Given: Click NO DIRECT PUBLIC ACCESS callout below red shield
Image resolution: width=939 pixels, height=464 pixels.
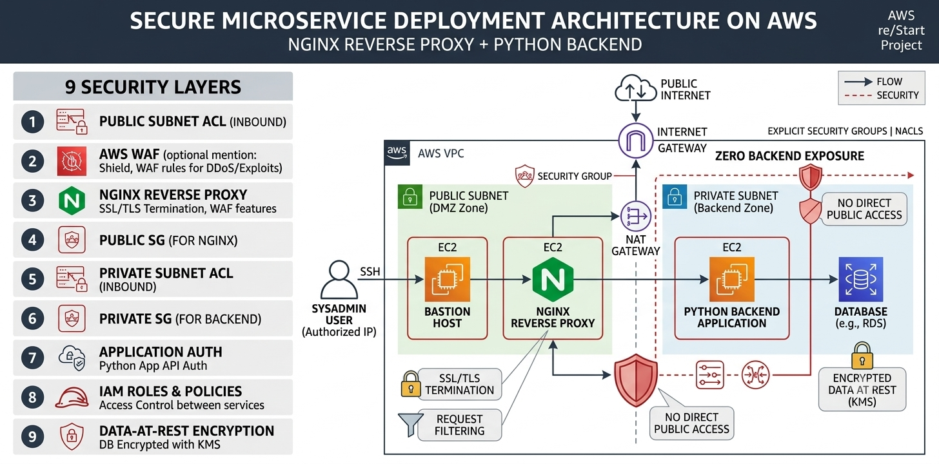Looking at the screenshot, I should (x=691, y=423).
